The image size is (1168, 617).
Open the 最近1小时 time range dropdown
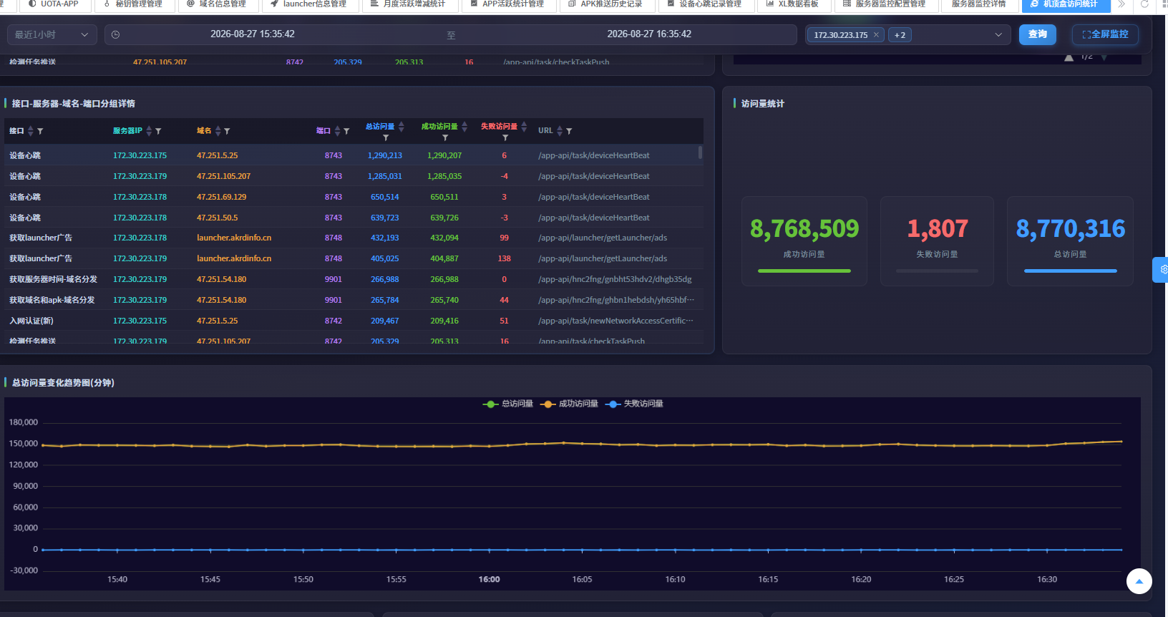tap(52, 34)
